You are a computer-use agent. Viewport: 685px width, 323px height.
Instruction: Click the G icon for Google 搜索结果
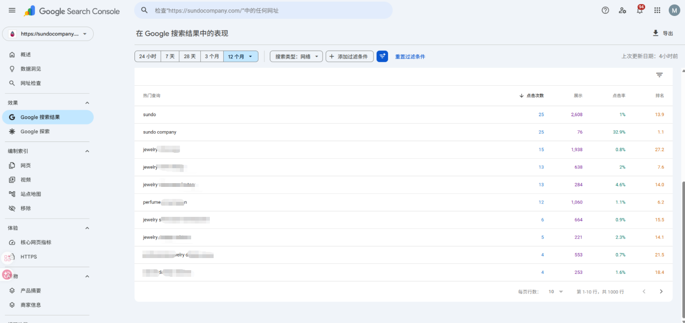(x=12, y=117)
